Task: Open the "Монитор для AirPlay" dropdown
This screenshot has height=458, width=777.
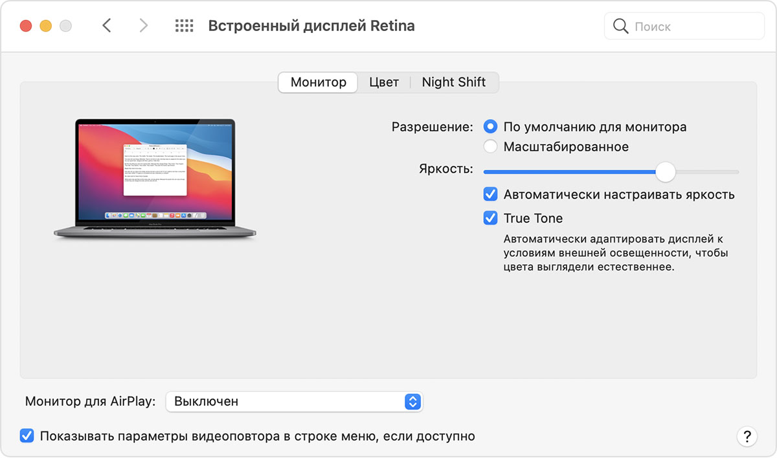Action: [294, 401]
